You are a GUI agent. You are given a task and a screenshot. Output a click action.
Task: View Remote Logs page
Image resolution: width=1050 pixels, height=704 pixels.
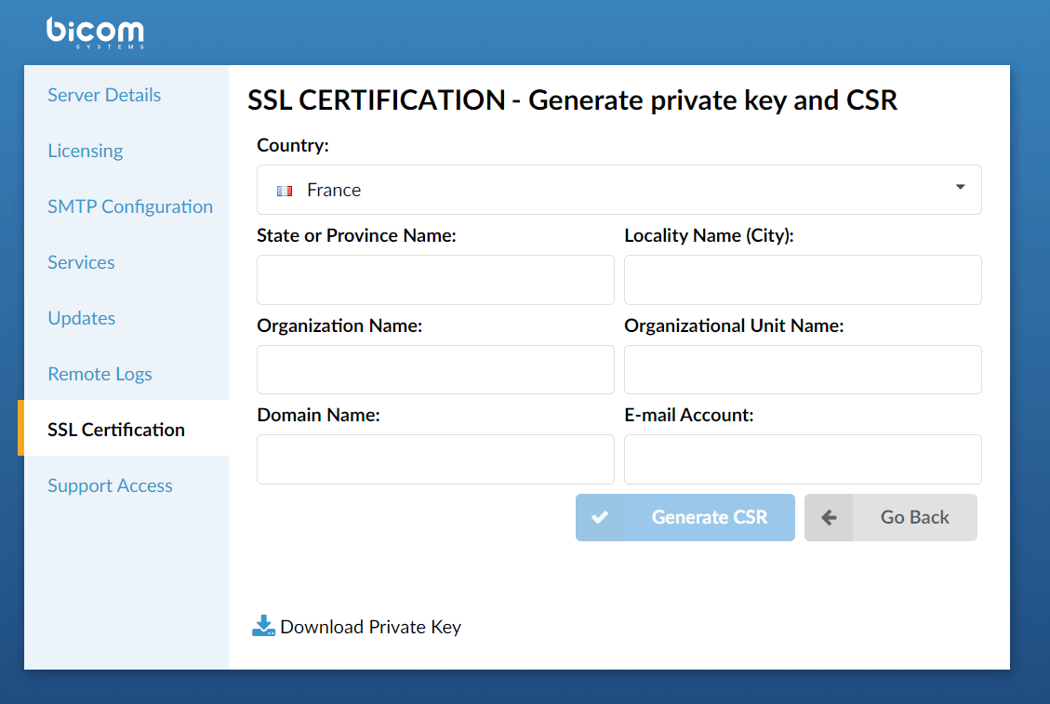point(100,374)
